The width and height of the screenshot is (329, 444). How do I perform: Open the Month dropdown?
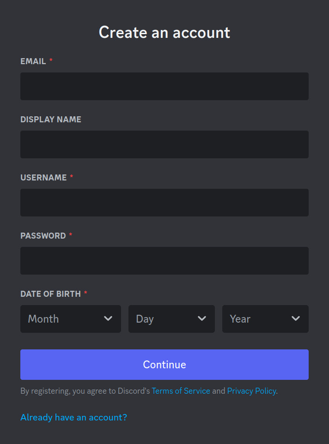71,319
